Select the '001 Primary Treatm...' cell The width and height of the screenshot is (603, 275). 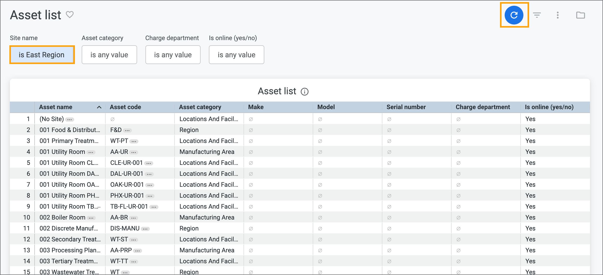(x=70, y=141)
